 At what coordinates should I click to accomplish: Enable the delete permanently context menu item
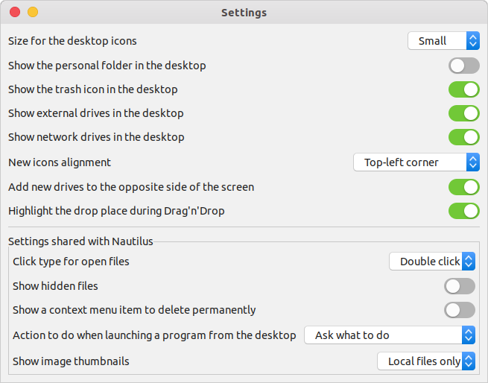click(460, 310)
